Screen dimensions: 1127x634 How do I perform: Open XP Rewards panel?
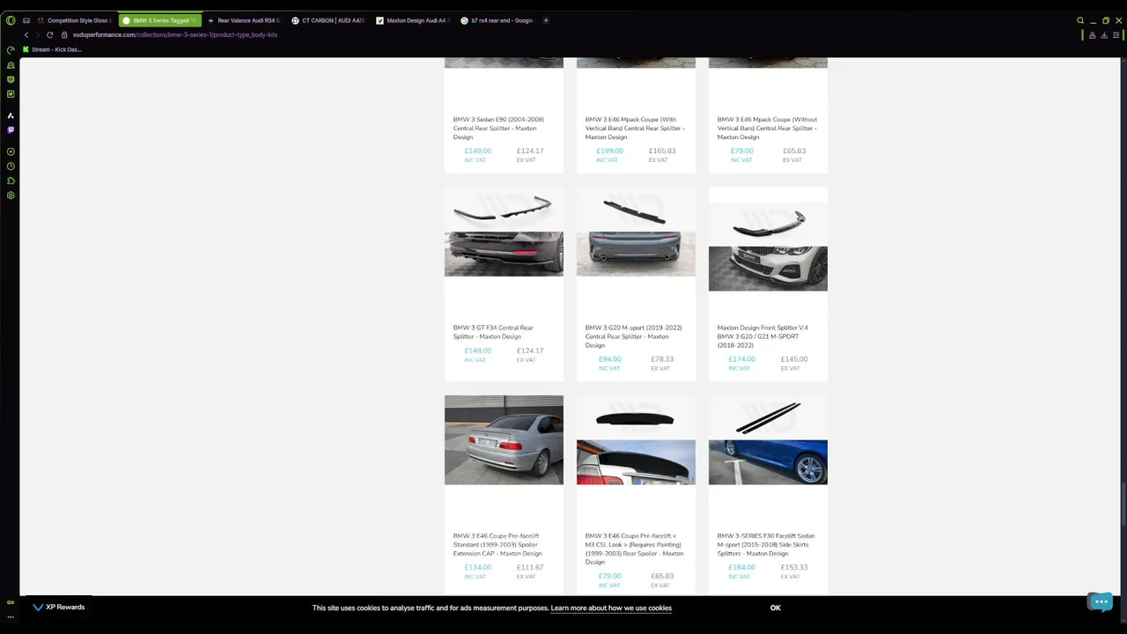pos(59,607)
